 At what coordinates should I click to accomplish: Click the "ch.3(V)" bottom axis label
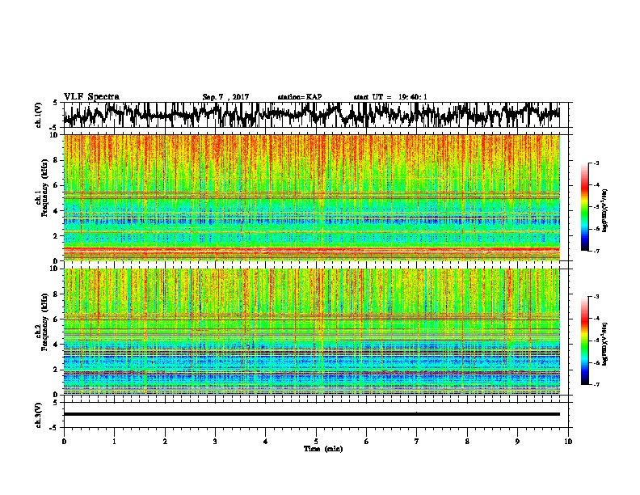39,415
